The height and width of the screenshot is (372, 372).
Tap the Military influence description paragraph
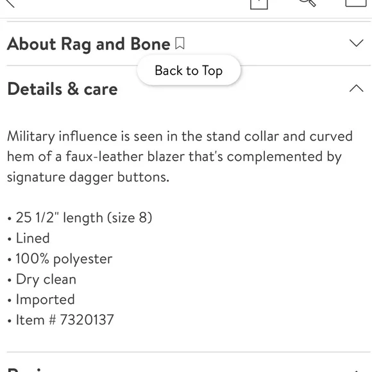coord(180,156)
